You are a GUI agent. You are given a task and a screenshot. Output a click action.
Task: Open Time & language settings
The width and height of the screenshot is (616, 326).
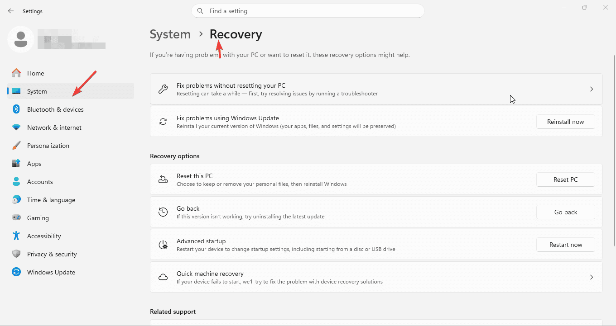(x=71, y=200)
